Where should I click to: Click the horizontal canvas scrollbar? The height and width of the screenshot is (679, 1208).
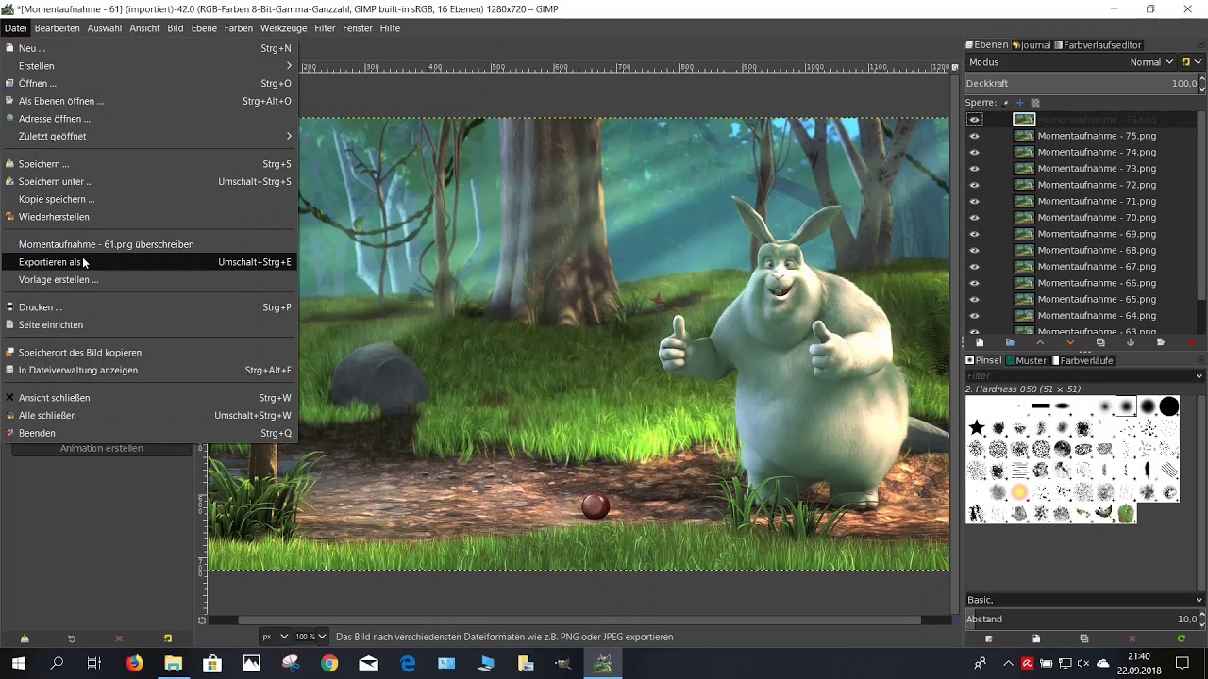click(x=579, y=621)
